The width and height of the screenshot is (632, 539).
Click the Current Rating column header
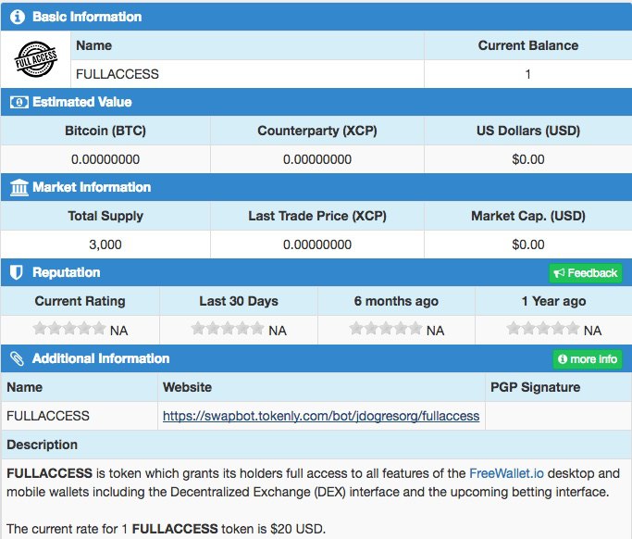[80, 301]
